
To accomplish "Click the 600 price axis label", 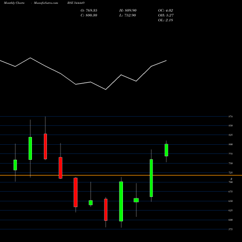I will (230, 220).
